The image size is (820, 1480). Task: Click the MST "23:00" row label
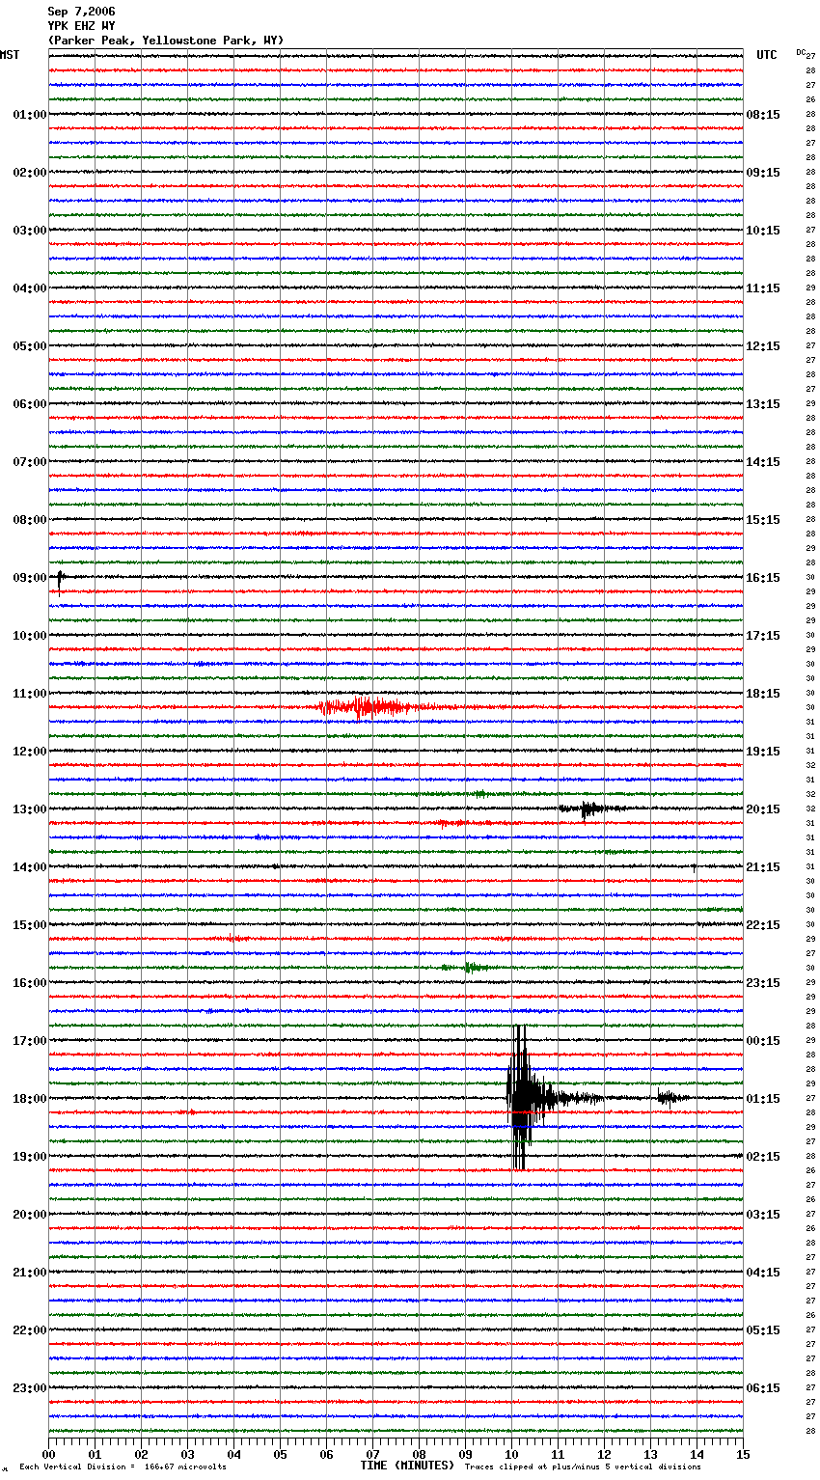coord(30,1388)
